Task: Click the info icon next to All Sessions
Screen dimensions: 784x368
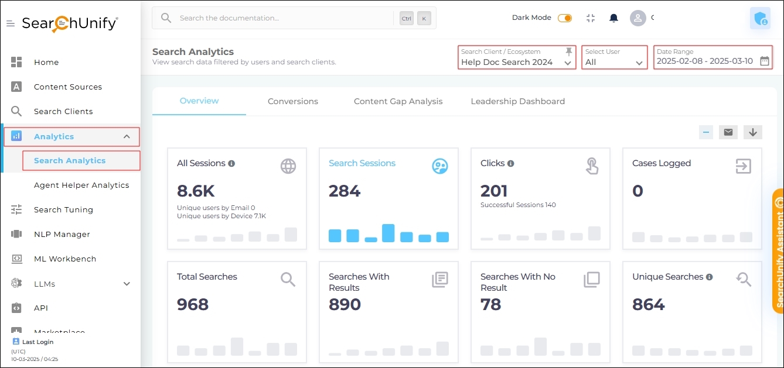Action: (x=231, y=164)
